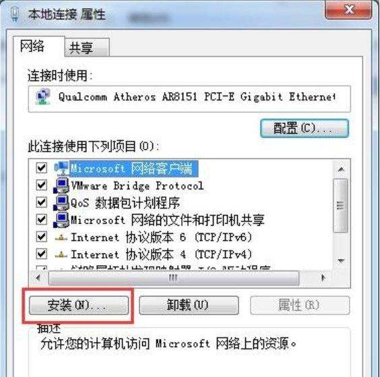Toggle the VMware Bridge Protocol checkbox
This screenshot has height=377, width=380.
(42, 185)
